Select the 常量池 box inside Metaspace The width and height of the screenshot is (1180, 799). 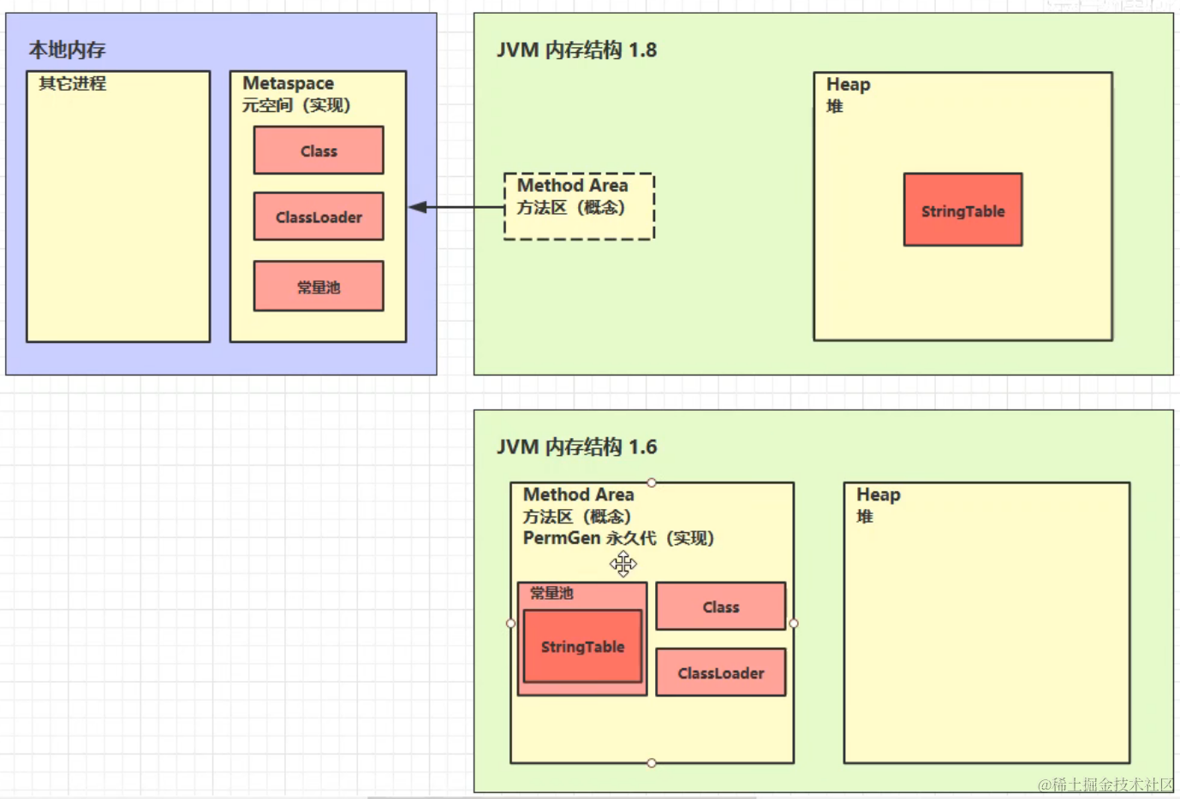click(319, 287)
